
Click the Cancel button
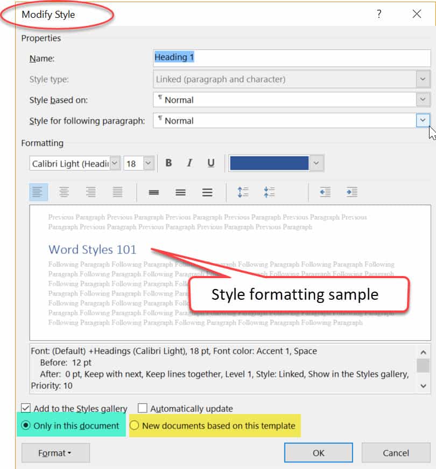[396, 453]
